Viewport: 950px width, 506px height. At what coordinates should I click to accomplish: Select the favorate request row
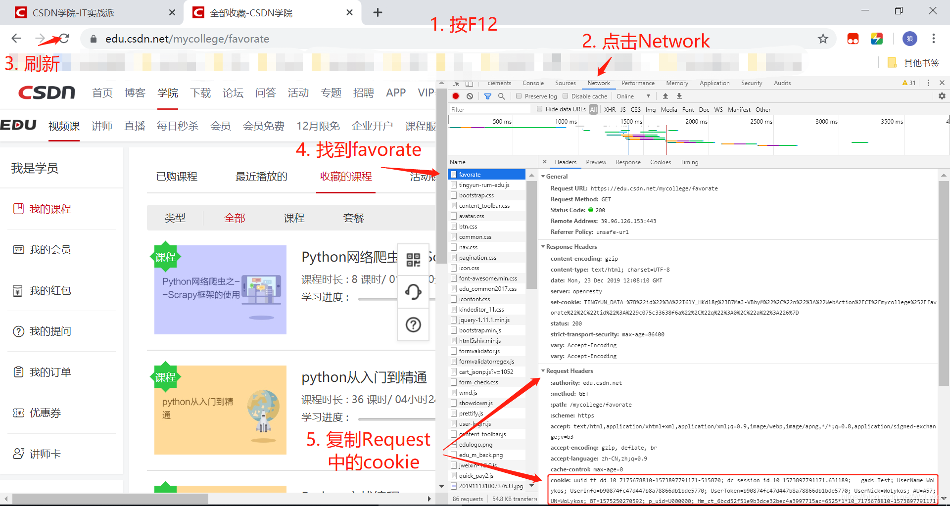(x=486, y=174)
